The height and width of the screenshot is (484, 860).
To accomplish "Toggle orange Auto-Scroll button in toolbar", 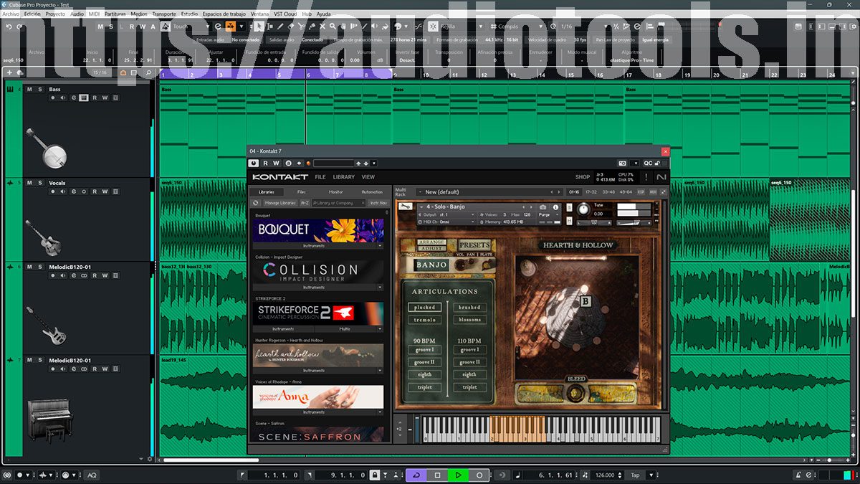I will click(230, 27).
